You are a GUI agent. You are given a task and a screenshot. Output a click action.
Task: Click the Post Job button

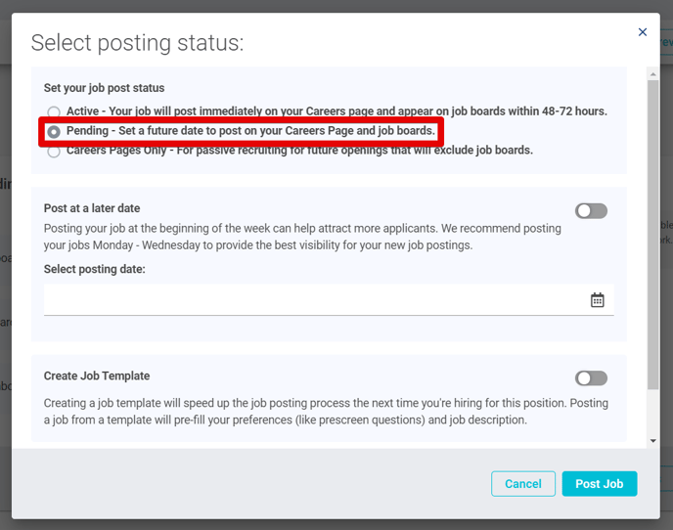[600, 484]
